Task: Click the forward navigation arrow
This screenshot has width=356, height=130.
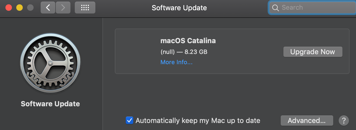Action: click(x=63, y=8)
